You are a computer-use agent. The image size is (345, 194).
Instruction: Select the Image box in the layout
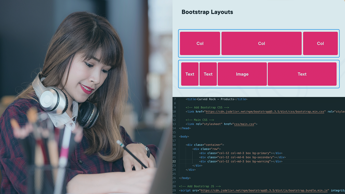(x=242, y=74)
